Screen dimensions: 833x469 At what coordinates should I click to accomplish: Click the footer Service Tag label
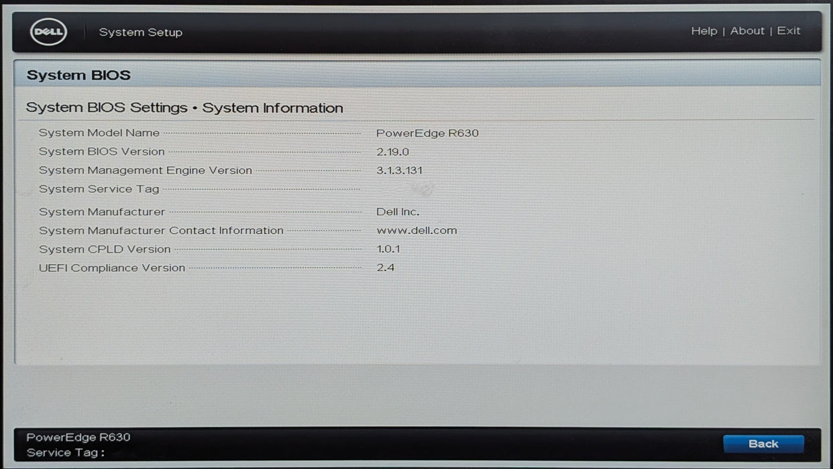66,452
